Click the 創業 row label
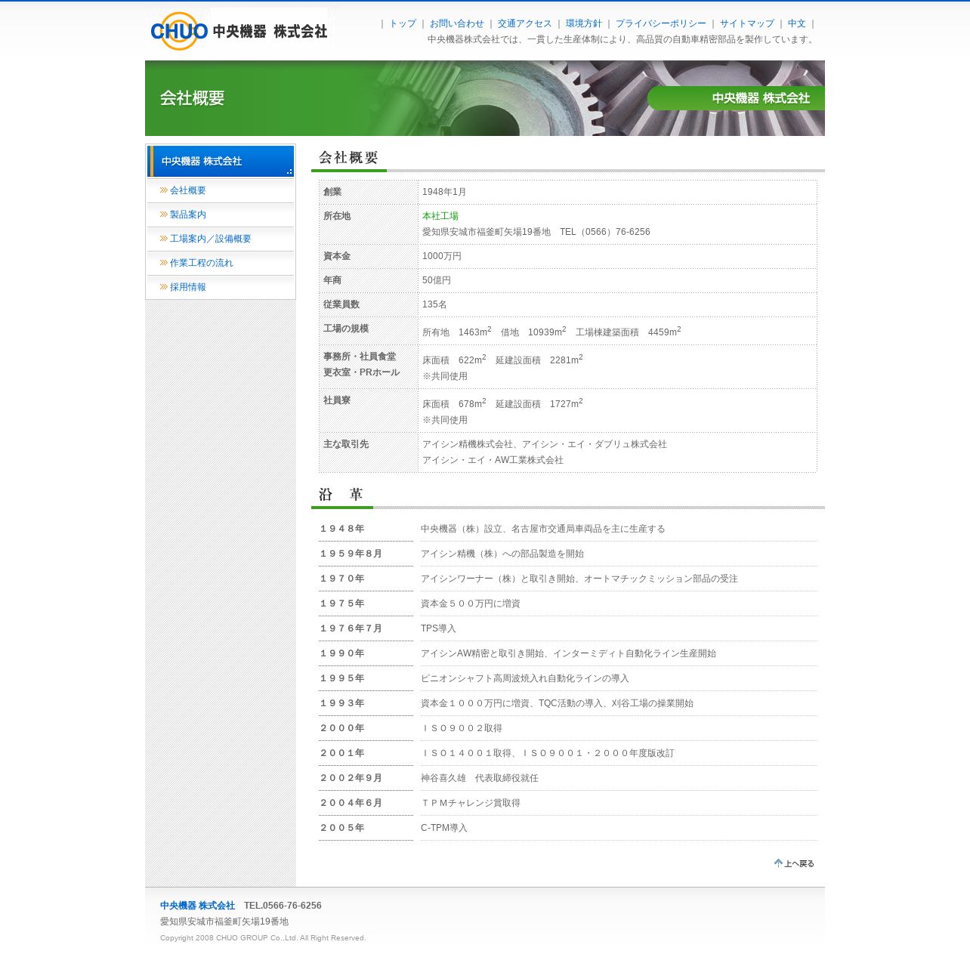This screenshot has width=970, height=957. pyautogui.click(x=332, y=192)
